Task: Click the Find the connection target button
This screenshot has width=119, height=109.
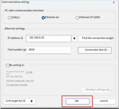Action: pyautogui.click(x=95, y=39)
